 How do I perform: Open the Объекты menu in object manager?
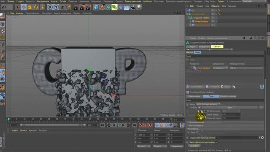coord(215,6)
